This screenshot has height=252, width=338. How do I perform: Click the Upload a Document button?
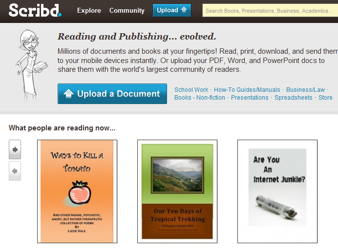(112, 94)
